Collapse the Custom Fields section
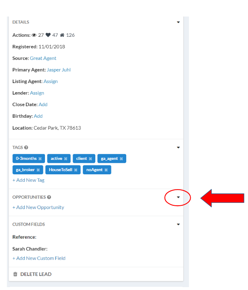 [178, 225]
